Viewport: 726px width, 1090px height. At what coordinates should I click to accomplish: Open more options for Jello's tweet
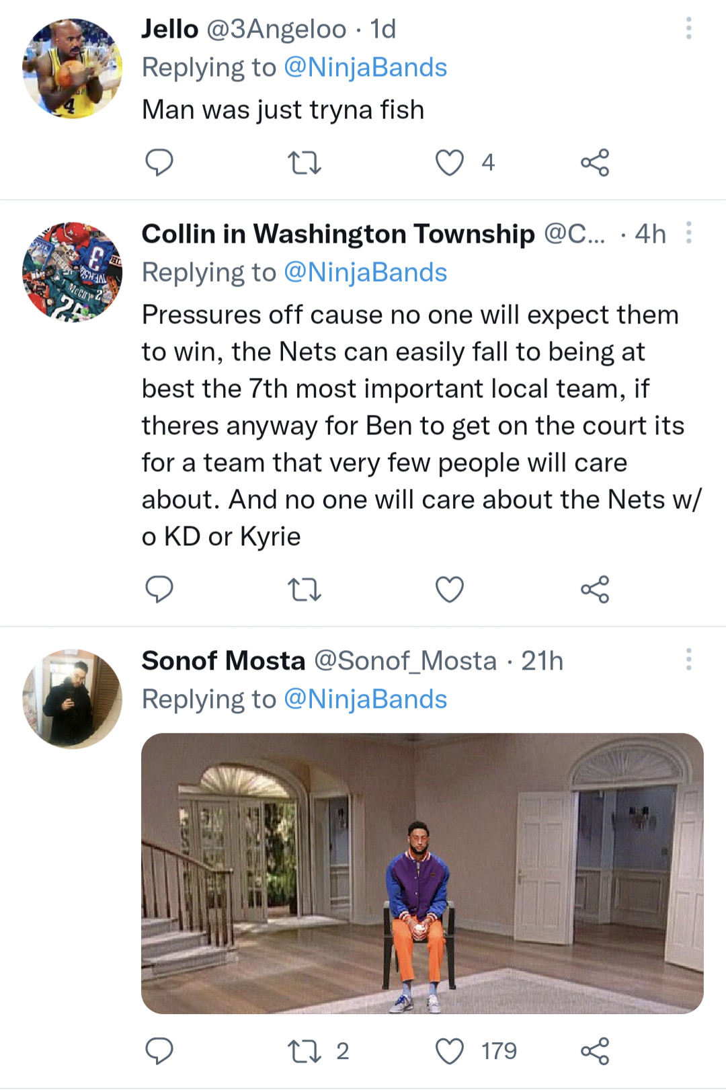click(x=688, y=28)
